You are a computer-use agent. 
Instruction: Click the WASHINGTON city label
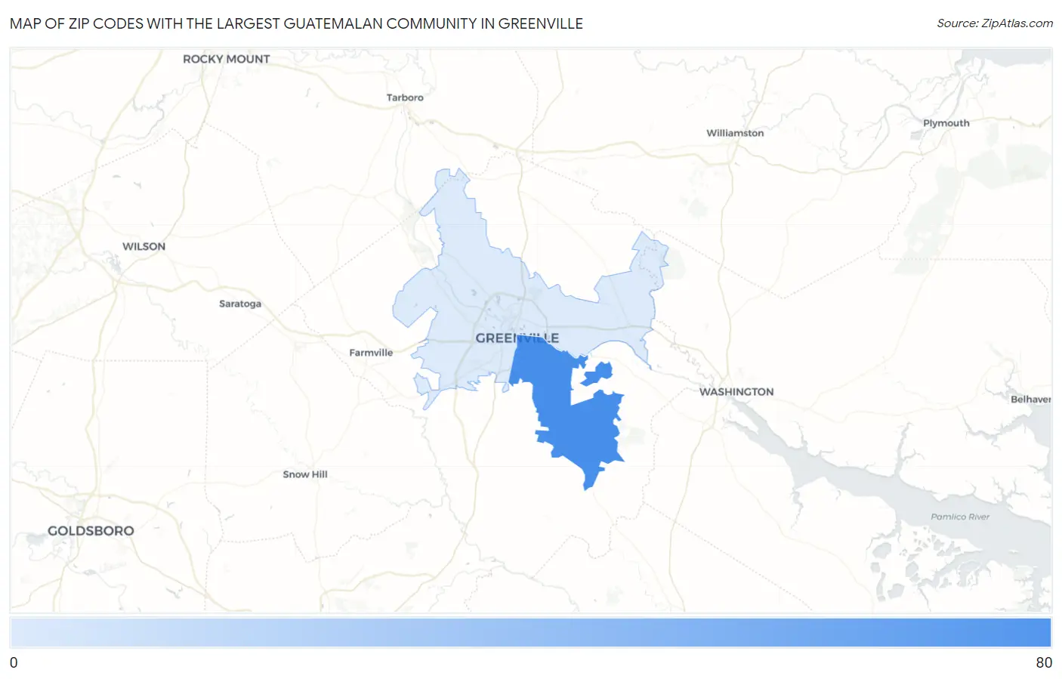(736, 392)
